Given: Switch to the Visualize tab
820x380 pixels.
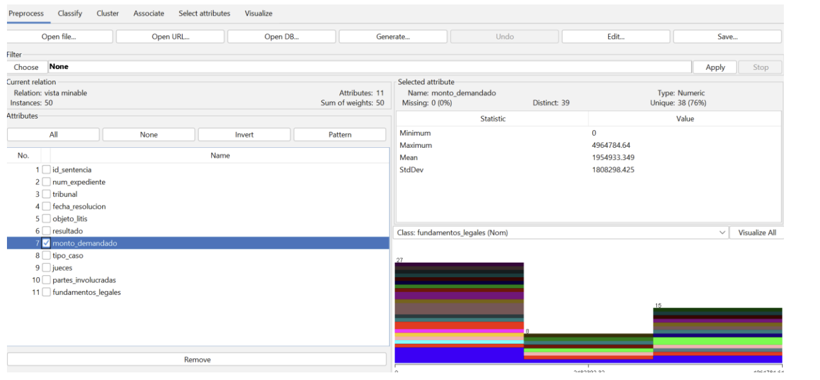Looking at the screenshot, I should pyautogui.click(x=258, y=13).
